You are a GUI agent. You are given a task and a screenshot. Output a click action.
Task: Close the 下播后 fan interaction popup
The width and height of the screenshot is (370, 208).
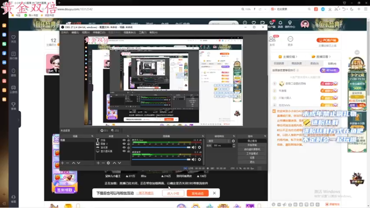tap(214, 193)
